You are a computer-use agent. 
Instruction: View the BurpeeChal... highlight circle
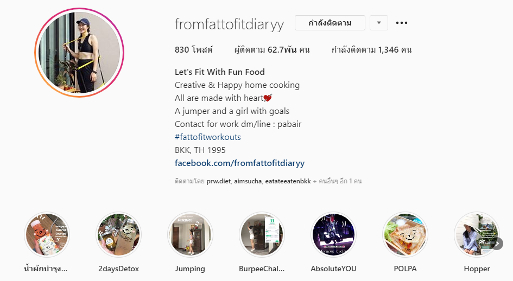[x=262, y=234]
